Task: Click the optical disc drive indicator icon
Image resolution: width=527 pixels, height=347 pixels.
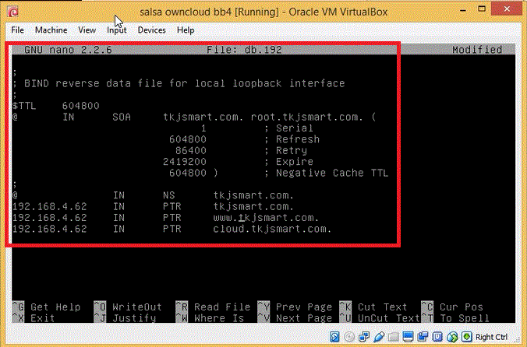Action: (349, 337)
